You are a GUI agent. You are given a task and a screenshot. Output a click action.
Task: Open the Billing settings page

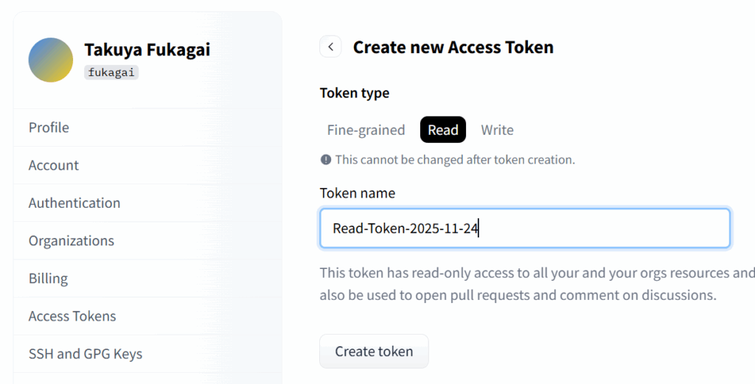(x=48, y=279)
